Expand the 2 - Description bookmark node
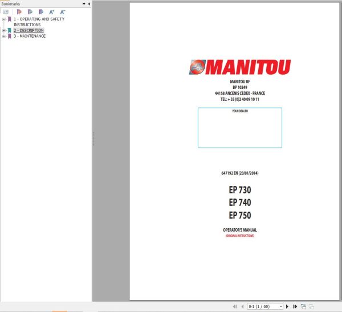The width and height of the screenshot is (342, 312). click(4, 30)
